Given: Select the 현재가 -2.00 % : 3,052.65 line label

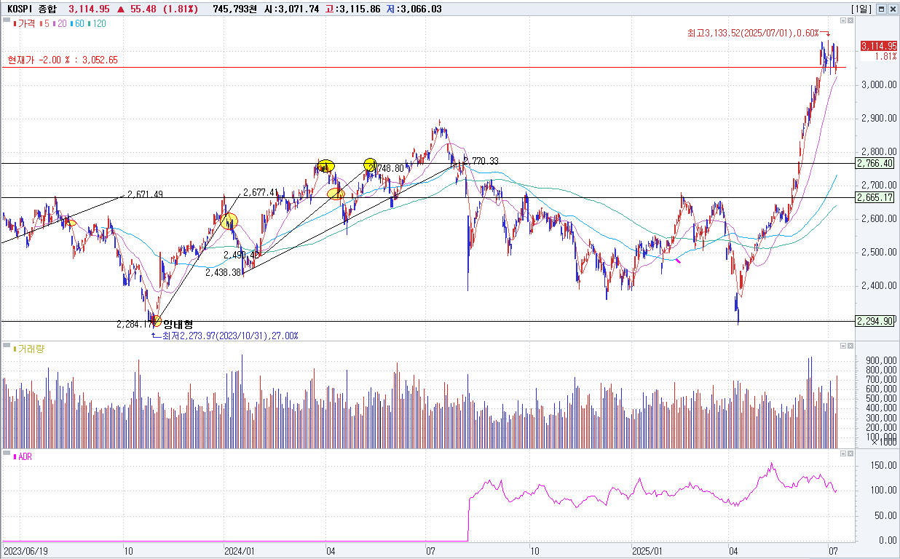Looking at the screenshot, I should point(63,60).
